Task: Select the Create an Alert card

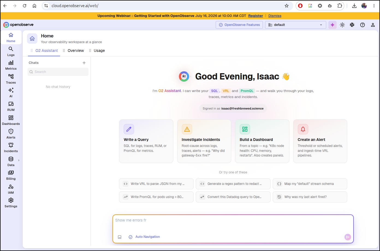Action: 320,141
